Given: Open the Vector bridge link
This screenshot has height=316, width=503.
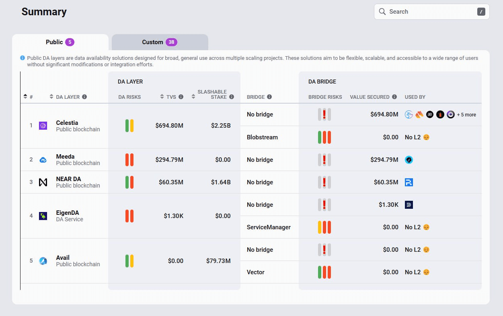Looking at the screenshot, I should (256, 272).
